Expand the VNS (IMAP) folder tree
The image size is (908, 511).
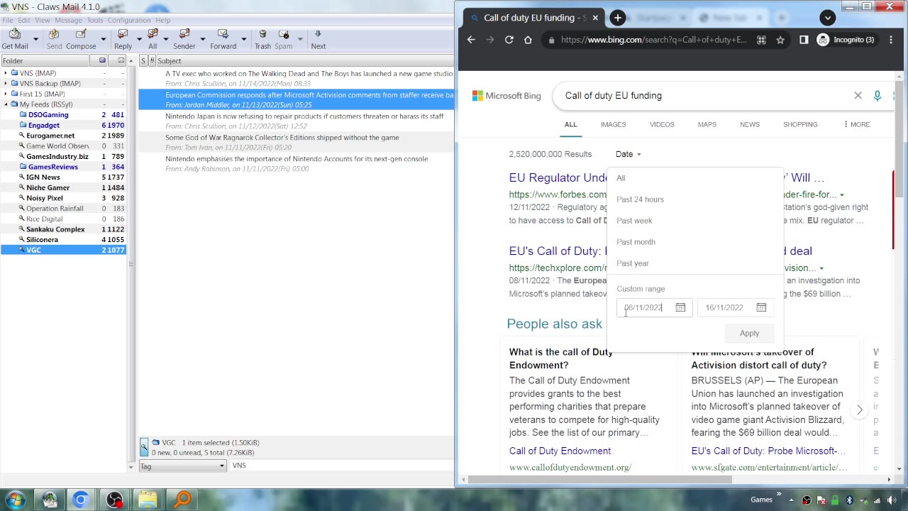[x=6, y=73]
